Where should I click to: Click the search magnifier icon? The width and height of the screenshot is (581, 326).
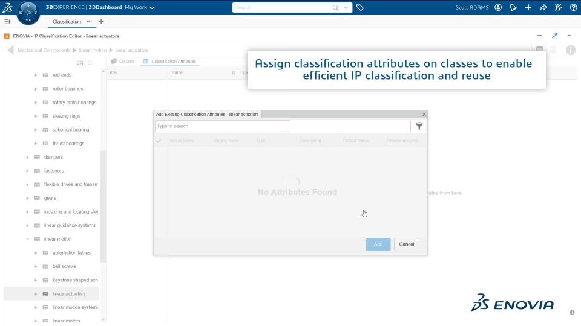pyautogui.click(x=336, y=7)
